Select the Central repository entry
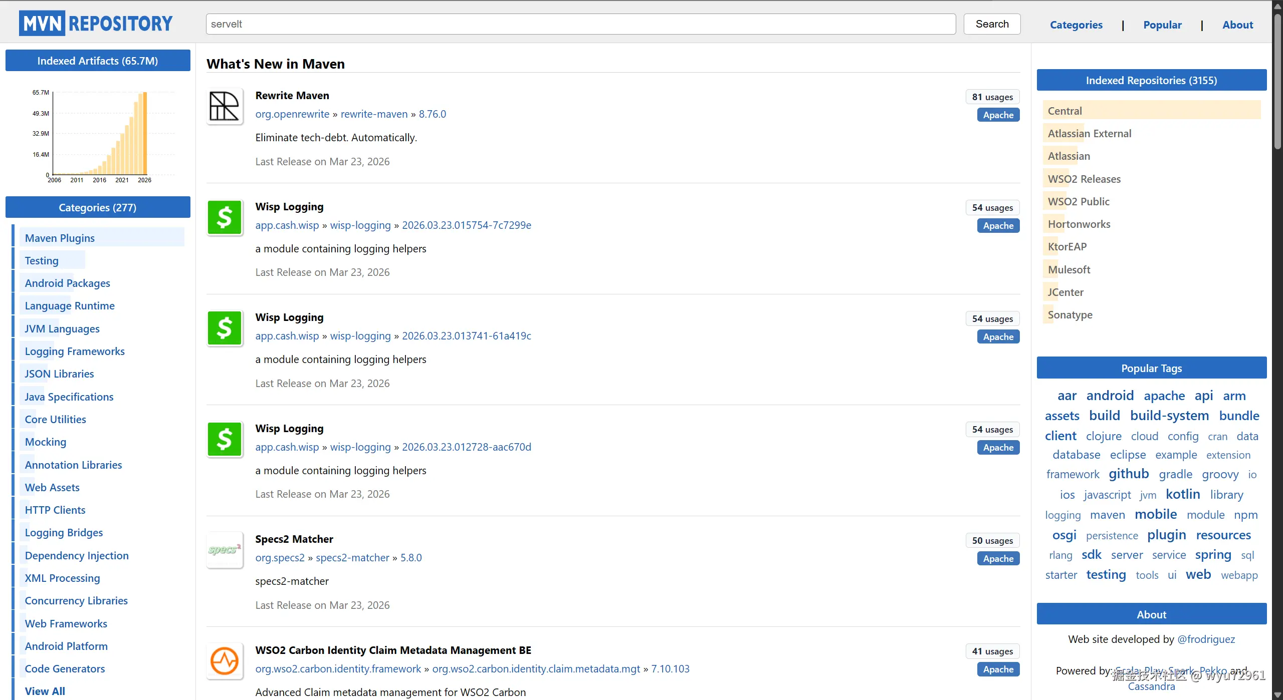The image size is (1283, 700). point(1065,111)
